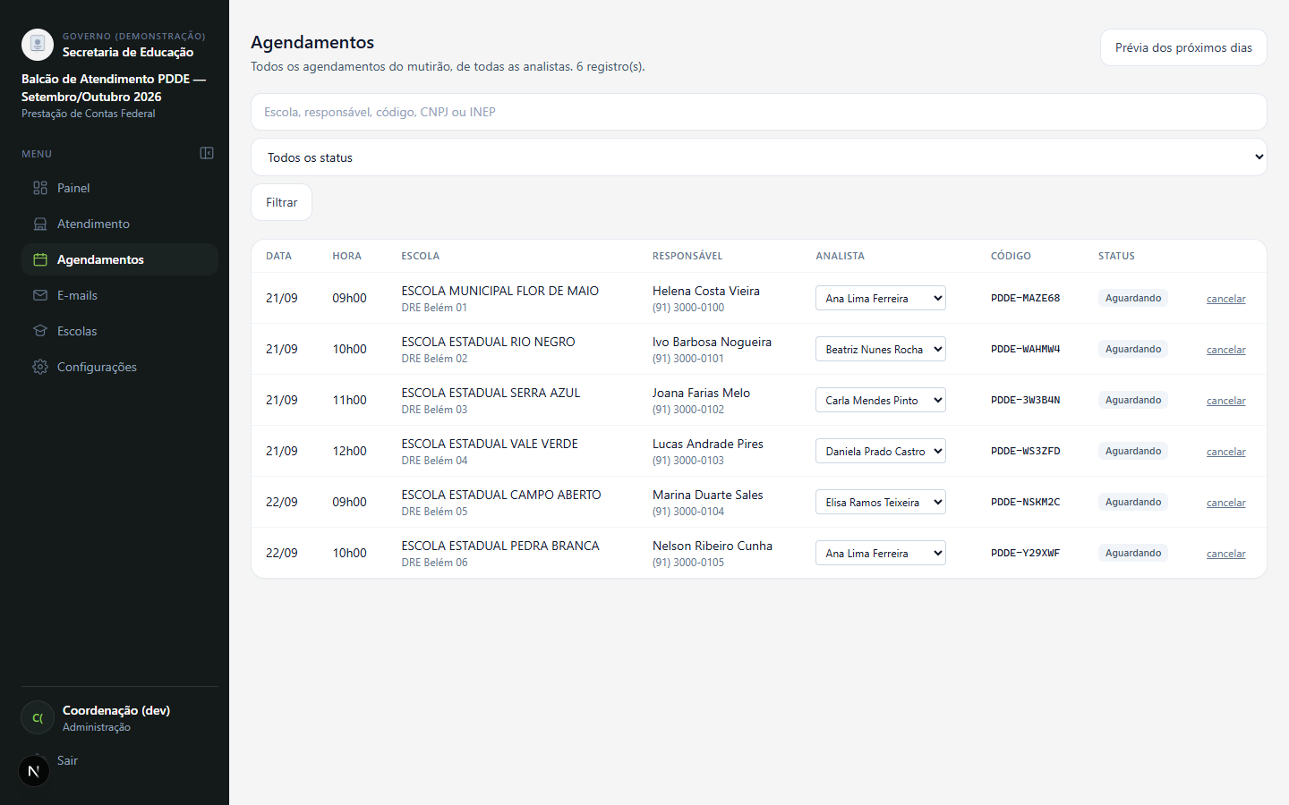
Task: Select school name ESCOLA ESTADUAL CAMPO ABERTO
Action: [501, 495]
